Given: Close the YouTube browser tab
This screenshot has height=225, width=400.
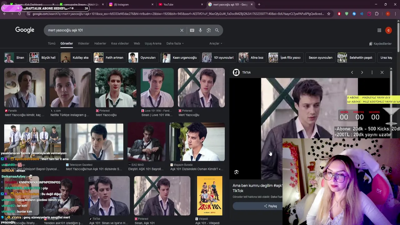Looking at the screenshot, I should point(202,4).
